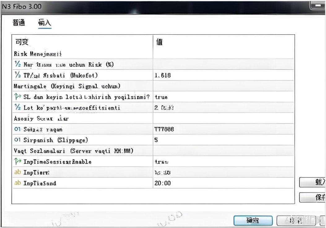Click the fraction icon beside 'Lot ko'p' row
Image resolution: width=326 pixels, height=228 pixels.
click(18, 107)
